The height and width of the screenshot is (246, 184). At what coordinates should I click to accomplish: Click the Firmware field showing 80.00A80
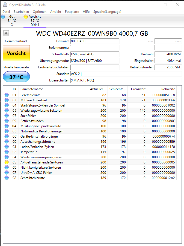(x=95, y=41)
